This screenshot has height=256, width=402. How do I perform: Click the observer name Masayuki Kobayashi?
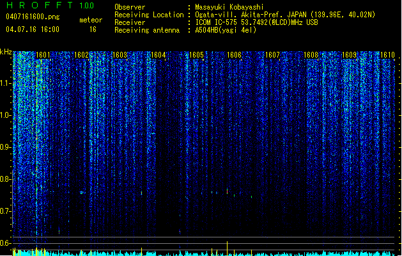click(x=229, y=7)
